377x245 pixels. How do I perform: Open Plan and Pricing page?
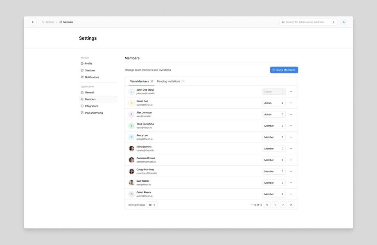click(x=98, y=113)
